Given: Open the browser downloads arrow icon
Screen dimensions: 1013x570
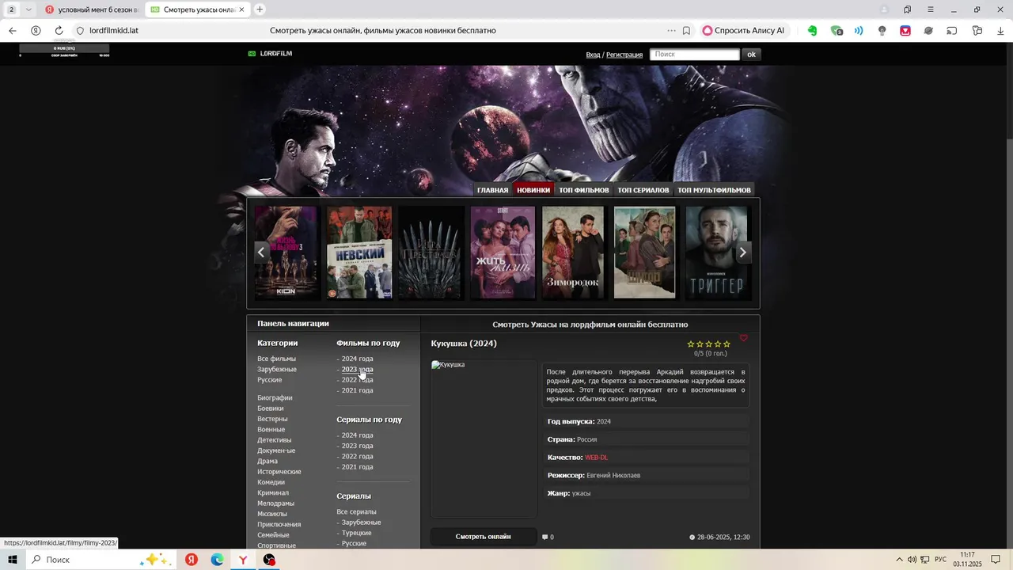Looking at the screenshot, I should pos(1000,31).
